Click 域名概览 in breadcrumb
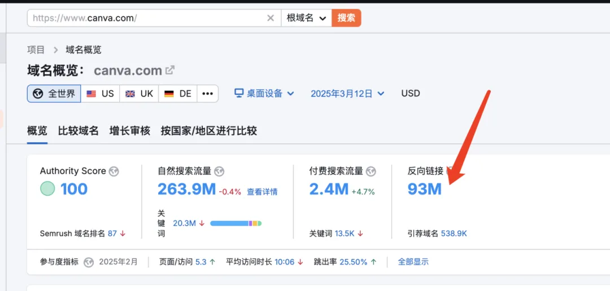 pos(83,50)
